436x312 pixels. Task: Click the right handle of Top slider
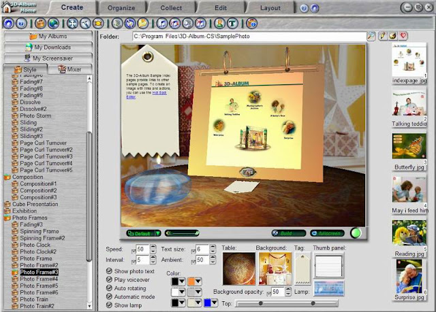pos(313,303)
